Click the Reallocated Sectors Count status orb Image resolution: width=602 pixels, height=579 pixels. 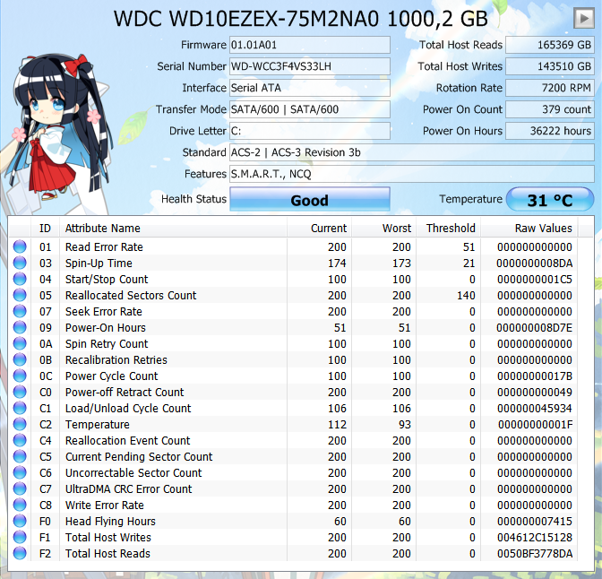tap(20, 296)
